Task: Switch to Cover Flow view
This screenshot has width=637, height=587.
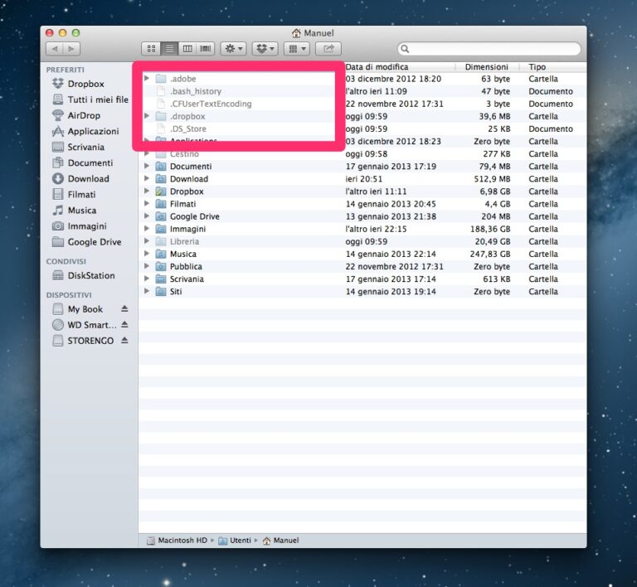Action: tap(205, 49)
